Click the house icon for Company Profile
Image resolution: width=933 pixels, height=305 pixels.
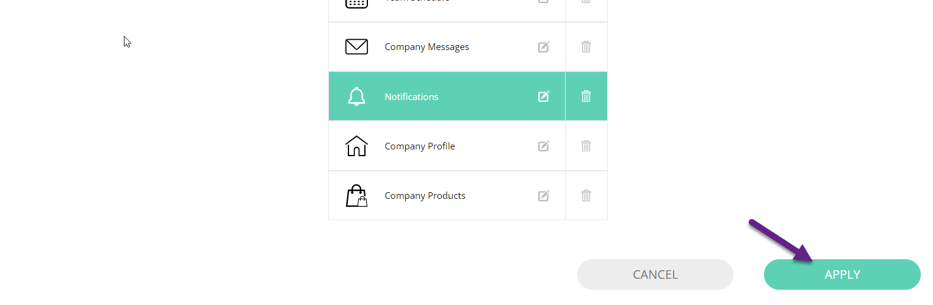pos(356,146)
